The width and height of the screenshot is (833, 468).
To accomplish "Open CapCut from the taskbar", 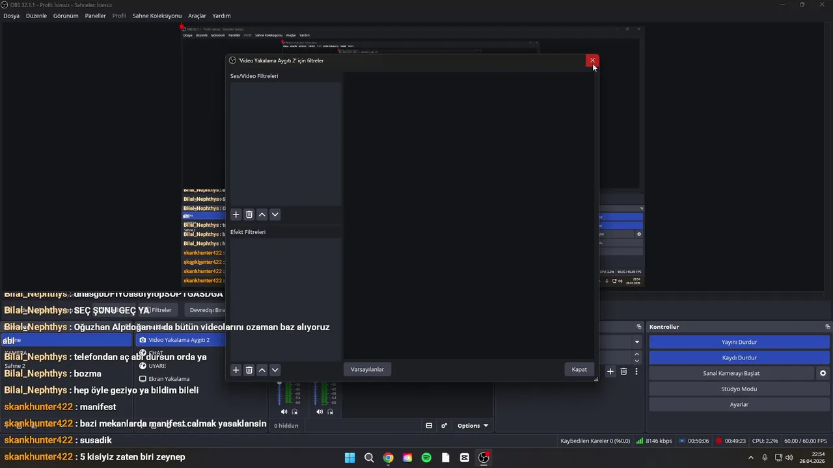I will pyautogui.click(x=464, y=458).
